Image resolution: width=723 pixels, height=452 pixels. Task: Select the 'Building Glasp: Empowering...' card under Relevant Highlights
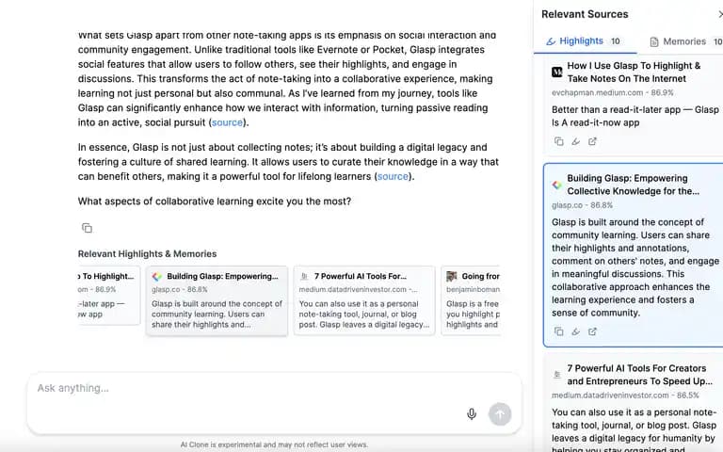coord(217,300)
